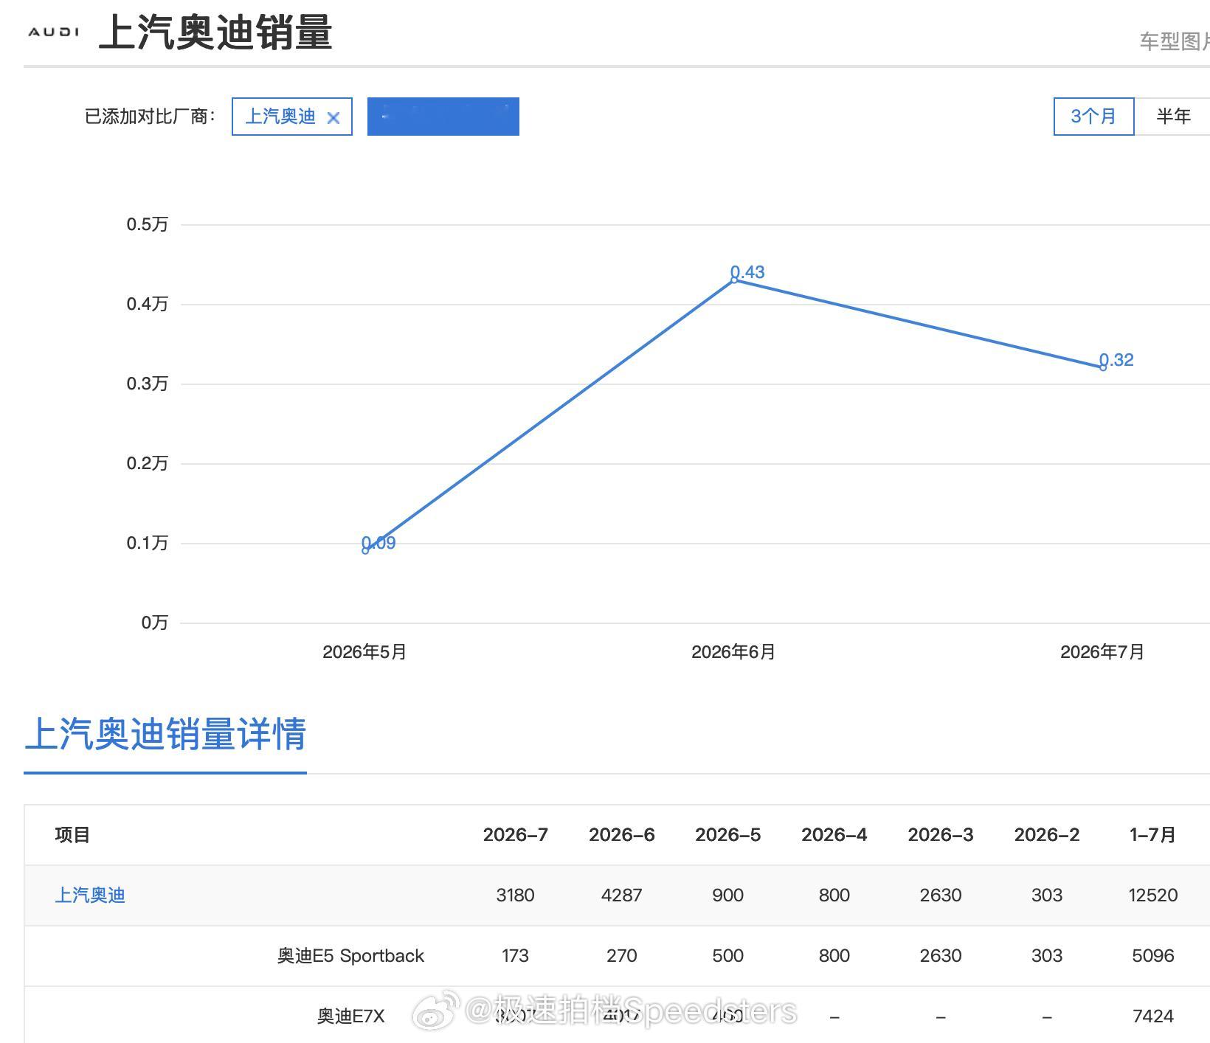Click the Audi logo
This screenshot has width=1210, height=1043.
click(x=53, y=32)
